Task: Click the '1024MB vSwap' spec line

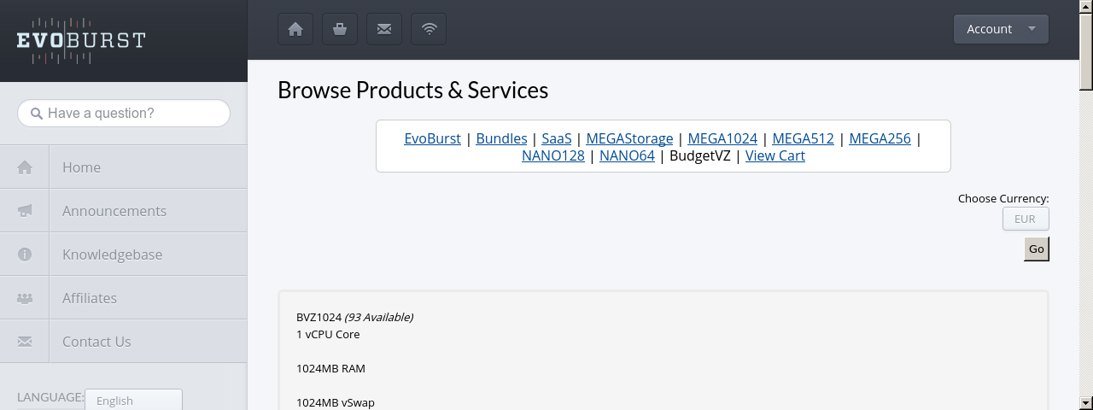Action: [336, 402]
